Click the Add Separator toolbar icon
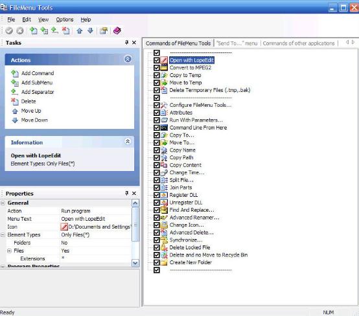The height and width of the screenshot is (316, 359). pyautogui.click(x=54, y=30)
